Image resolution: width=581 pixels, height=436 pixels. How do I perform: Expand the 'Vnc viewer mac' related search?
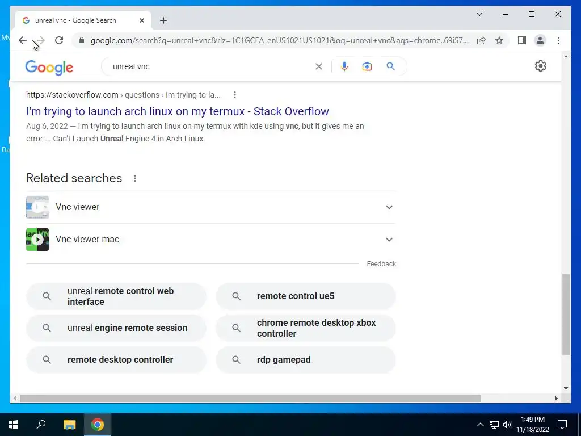[211, 240]
